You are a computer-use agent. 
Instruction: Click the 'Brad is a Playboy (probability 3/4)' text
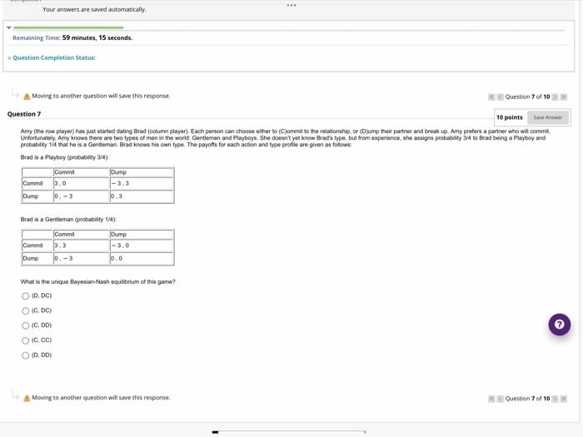pyautogui.click(x=65, y=157)
